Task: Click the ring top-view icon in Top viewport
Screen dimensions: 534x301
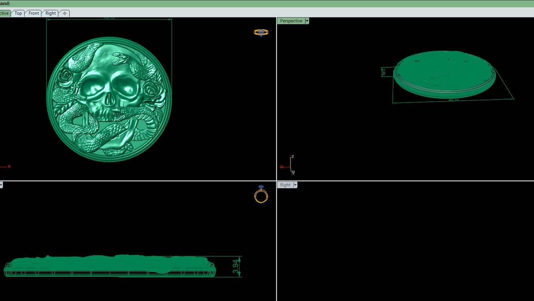Action: pos(261,33)
